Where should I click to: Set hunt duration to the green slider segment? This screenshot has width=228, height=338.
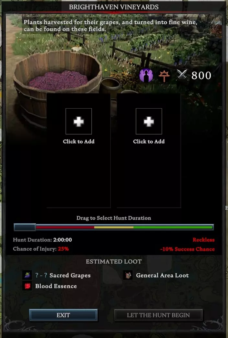(173, 227)
